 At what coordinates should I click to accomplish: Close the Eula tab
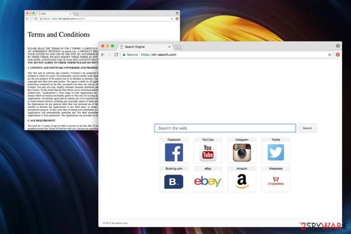pyautogui.click(x=70, y=14)
